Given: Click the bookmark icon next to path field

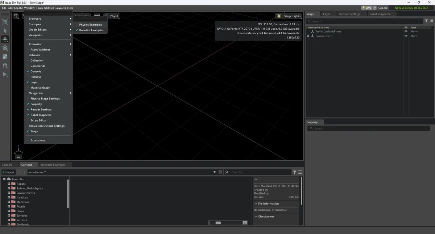Looking at the screenshot, I should [220, 172].
